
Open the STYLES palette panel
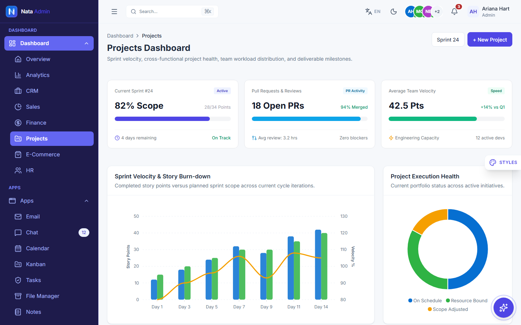[x=503, y=162]
